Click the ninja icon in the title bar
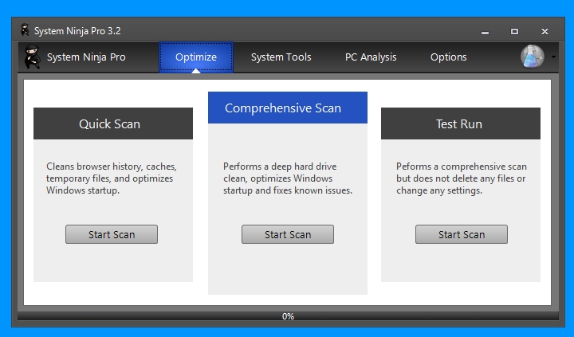The height and width of the screenshot is (337, 574). 25,30
